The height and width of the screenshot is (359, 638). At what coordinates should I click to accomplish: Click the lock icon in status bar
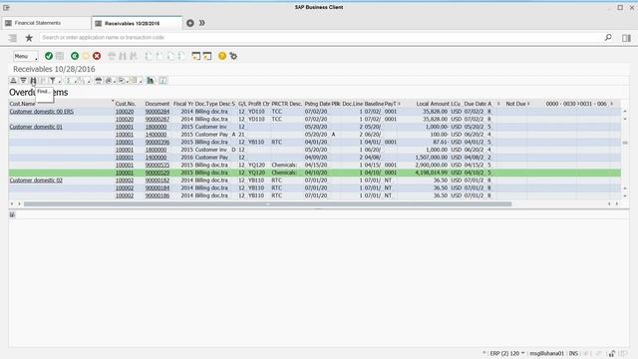click(611, 353)
